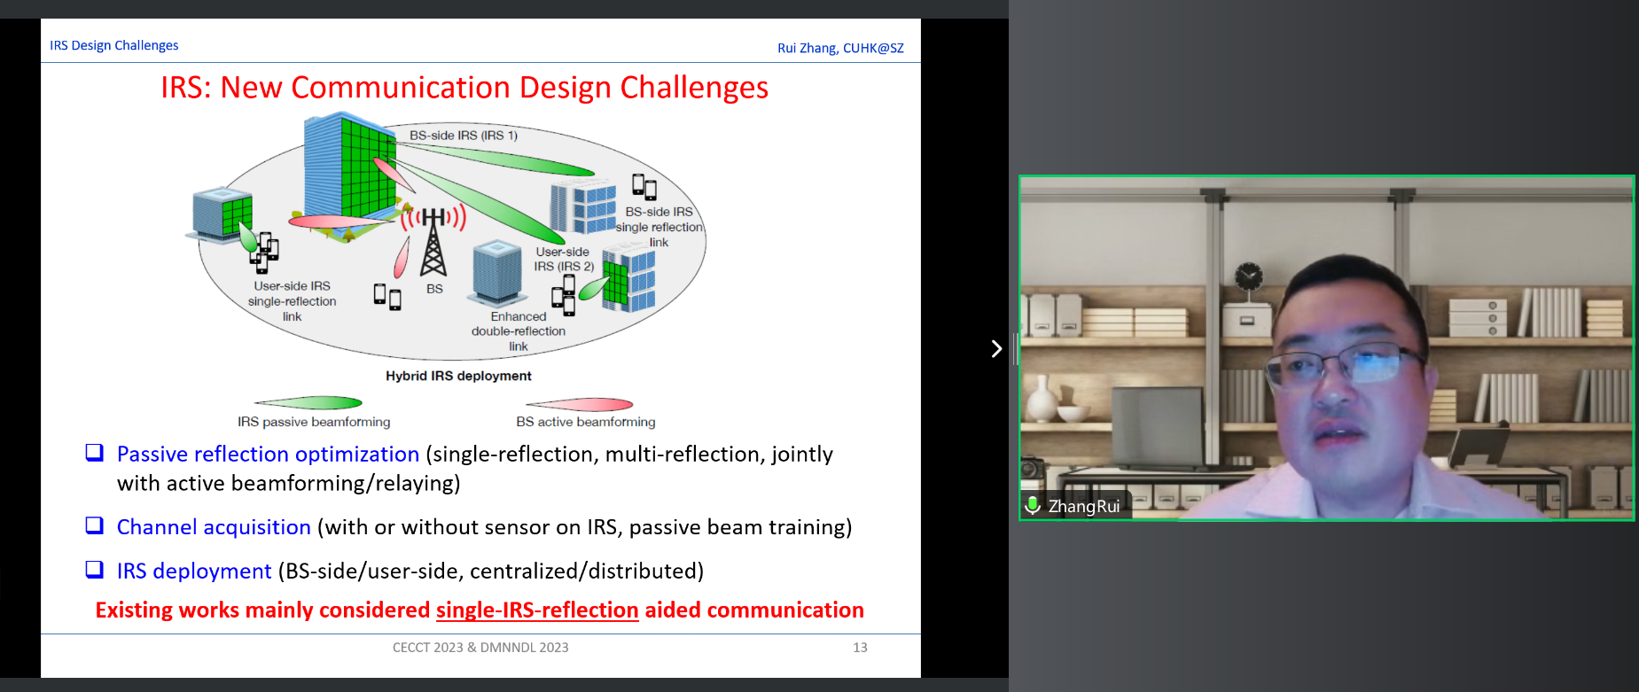Click the footer 'CECCT 2023 & DMNNDL 2023'
The height and width of the screenshot is (692, 1639).
point(480,648)
